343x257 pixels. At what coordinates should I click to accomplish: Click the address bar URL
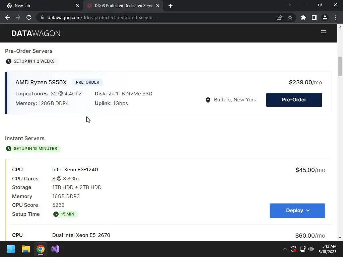100,17
